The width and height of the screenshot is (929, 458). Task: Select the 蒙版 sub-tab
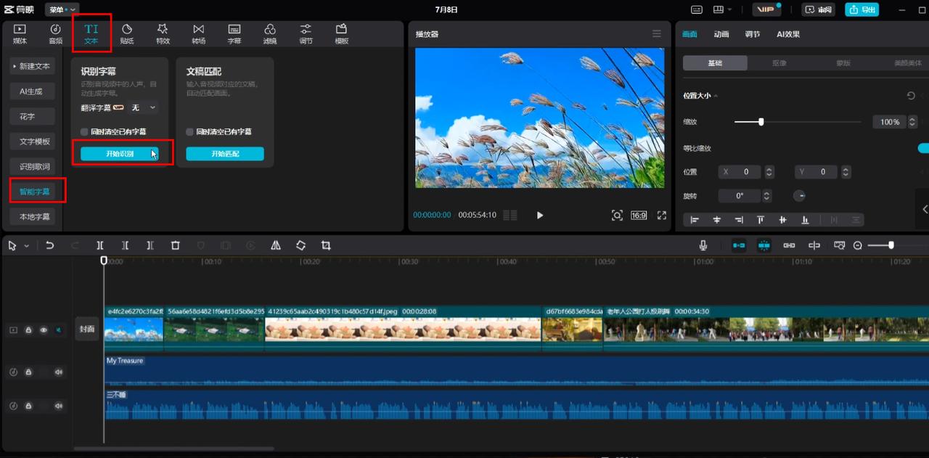click(x=843, y=63)
